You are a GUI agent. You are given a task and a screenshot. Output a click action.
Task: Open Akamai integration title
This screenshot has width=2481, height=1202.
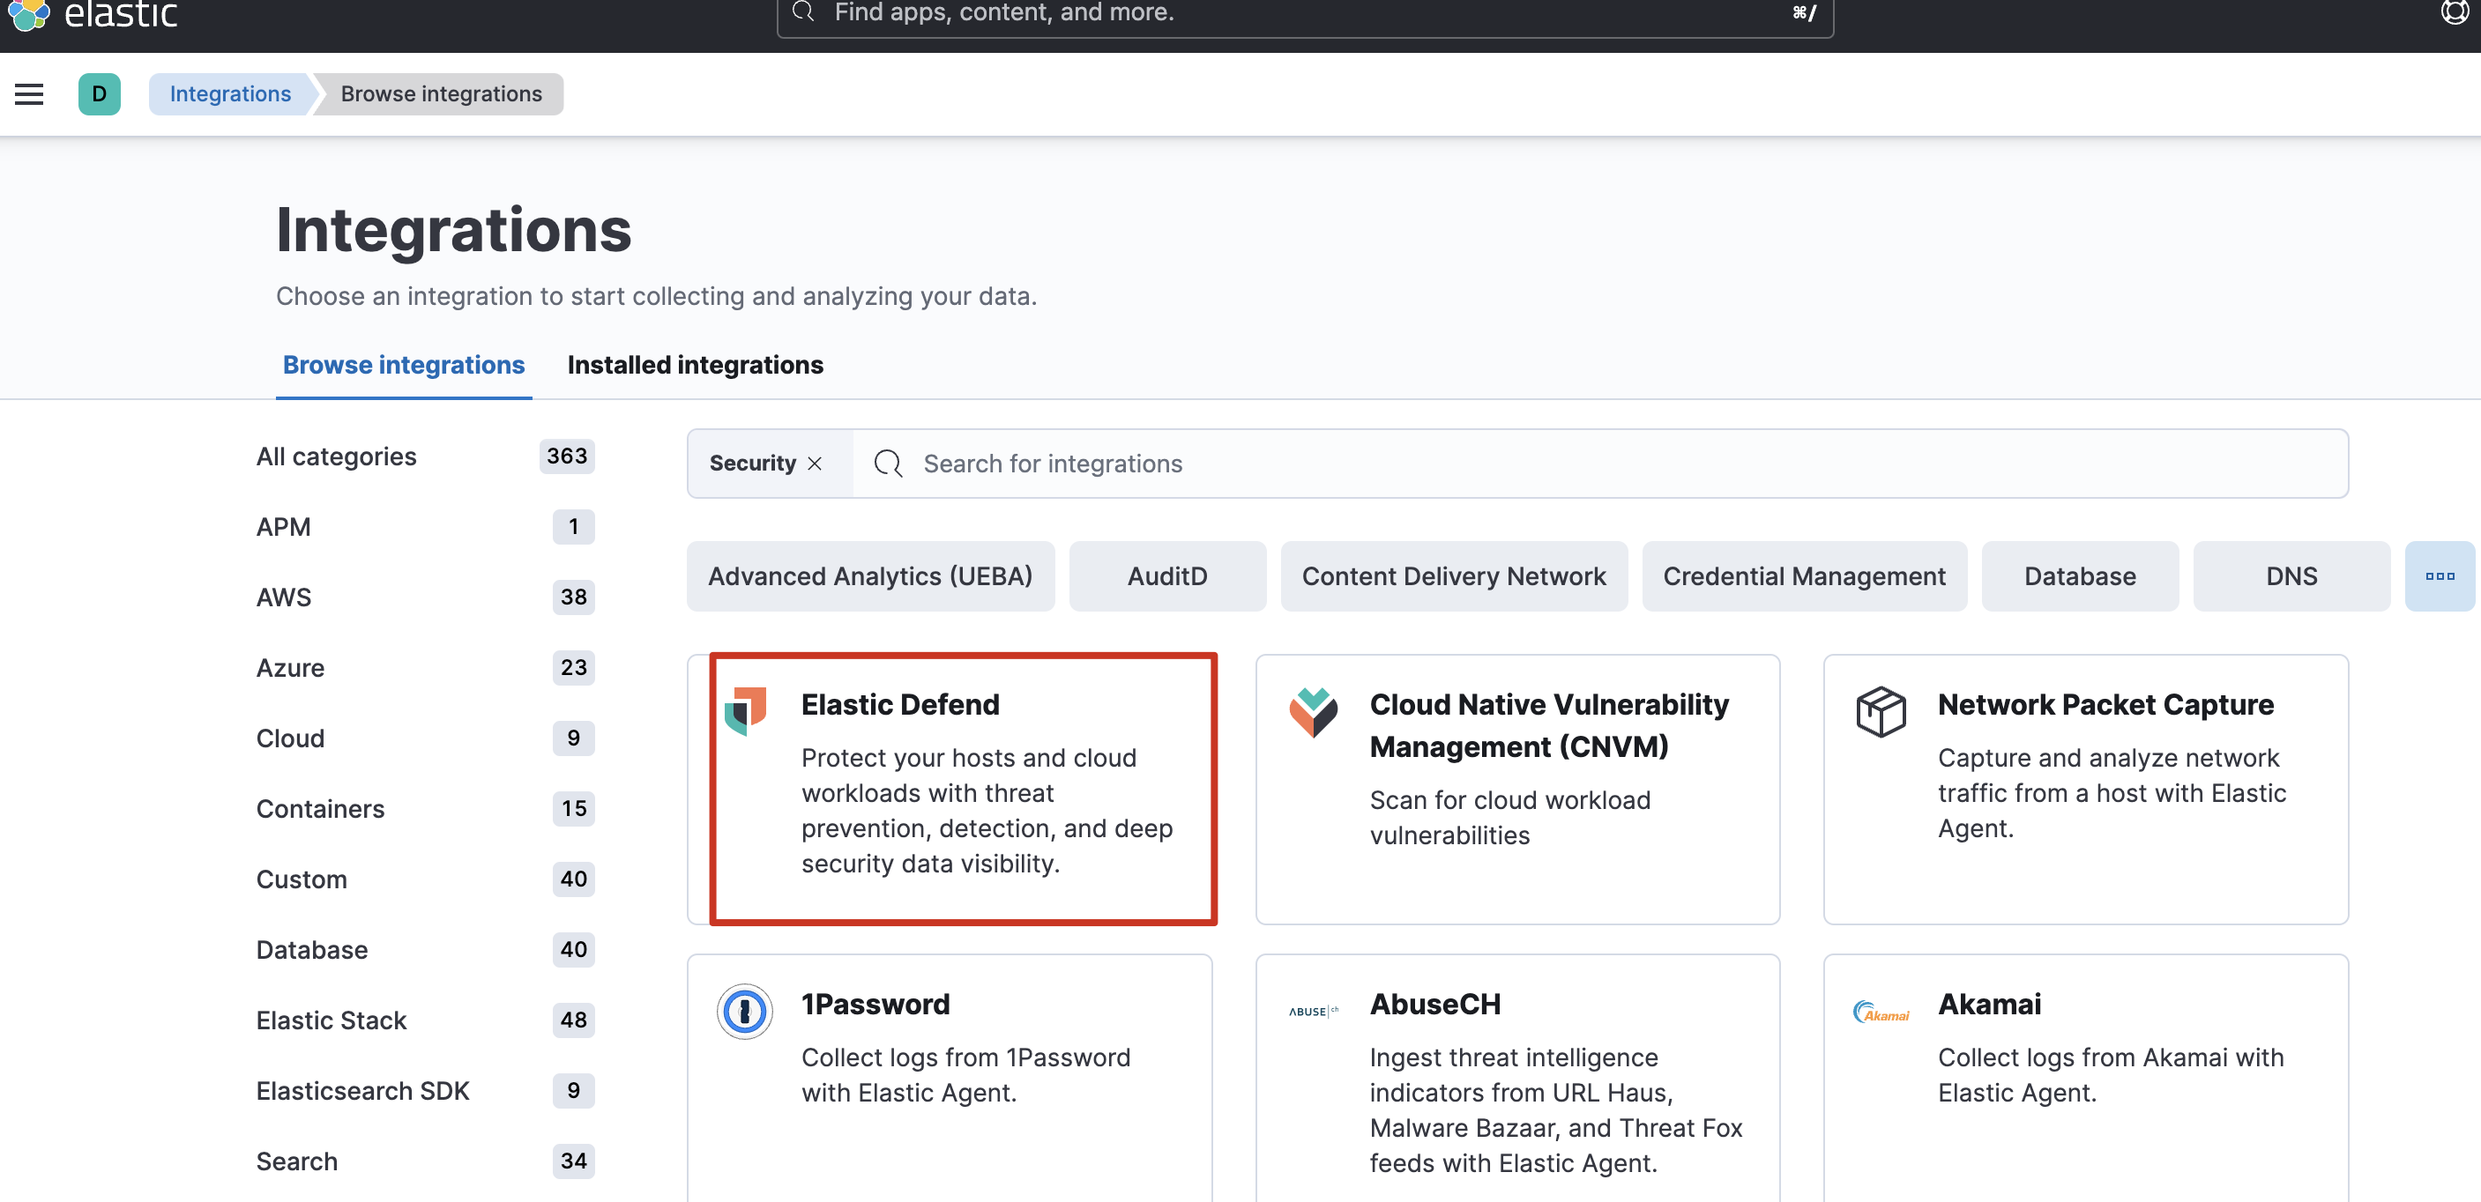(x=1989, y=1004)
